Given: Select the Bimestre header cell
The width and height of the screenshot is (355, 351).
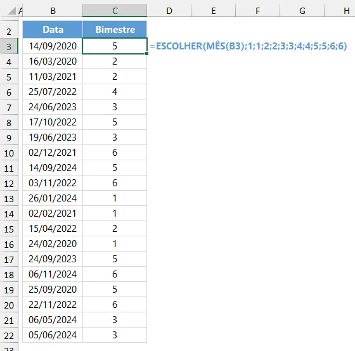Looking at the screenshot, I should [115, 30].
